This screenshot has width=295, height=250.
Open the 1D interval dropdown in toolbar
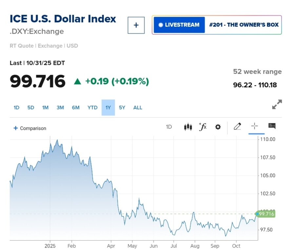(169, 127)
